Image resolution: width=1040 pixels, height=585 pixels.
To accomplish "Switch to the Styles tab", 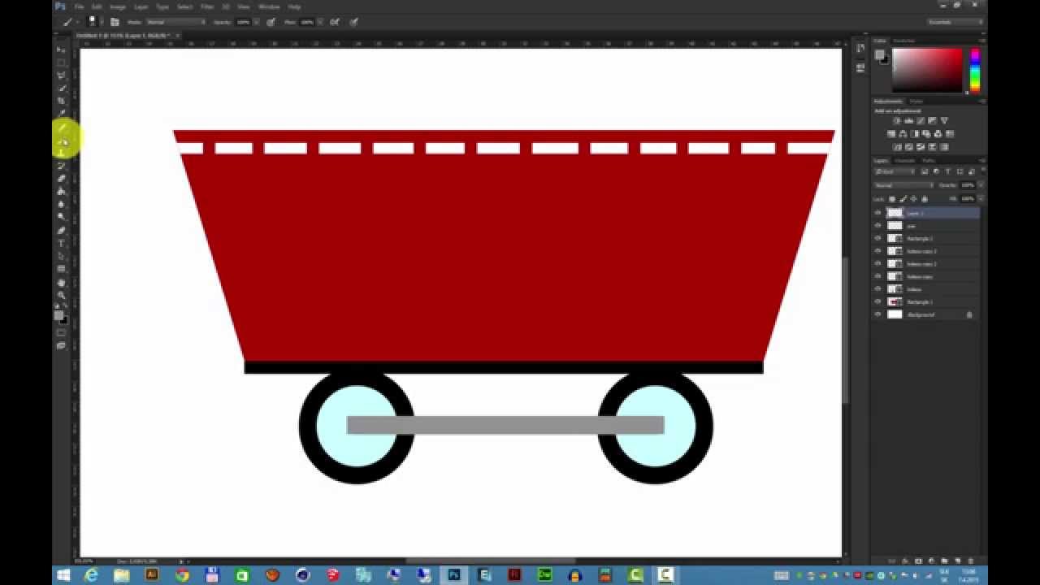I will [x=916, y=102].
